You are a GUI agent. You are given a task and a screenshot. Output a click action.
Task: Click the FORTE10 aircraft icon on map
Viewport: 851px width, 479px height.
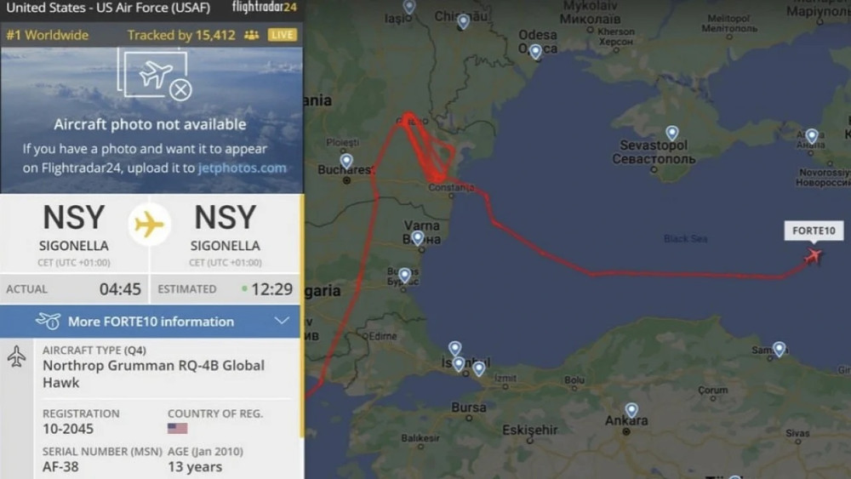tap(813, 255)
